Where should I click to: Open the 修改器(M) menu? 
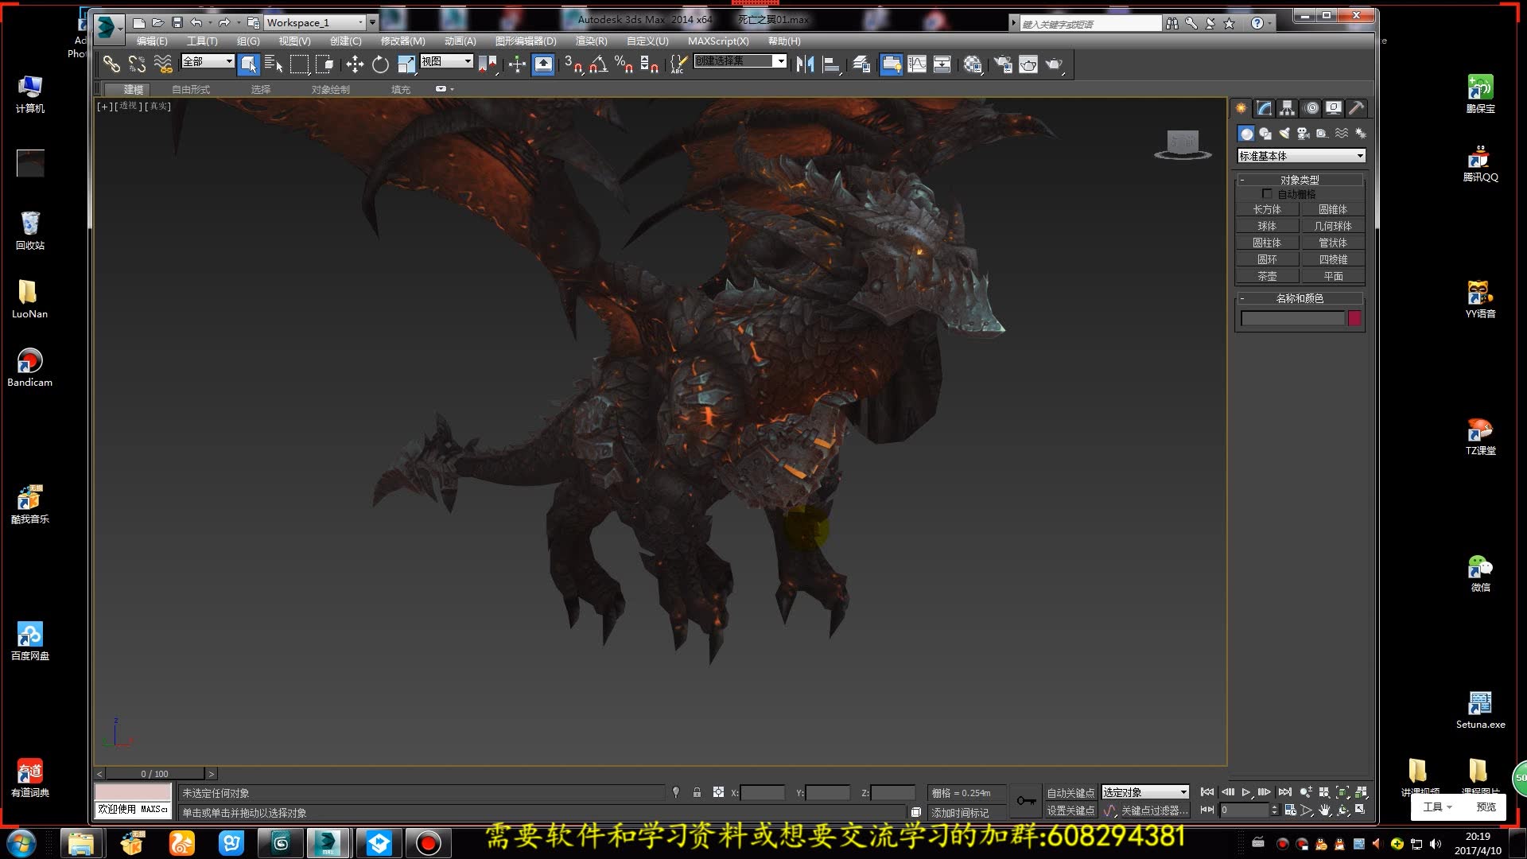click(x=402, y=41)
